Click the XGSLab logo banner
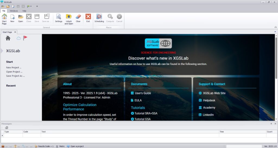The height and width of the screenshot is (148, 278). click(x=158, y=44)
